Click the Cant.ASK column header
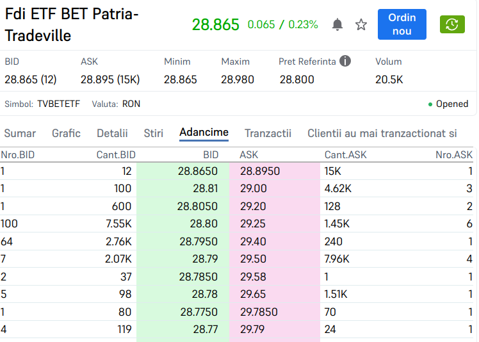479x342 pixels. 345,154
